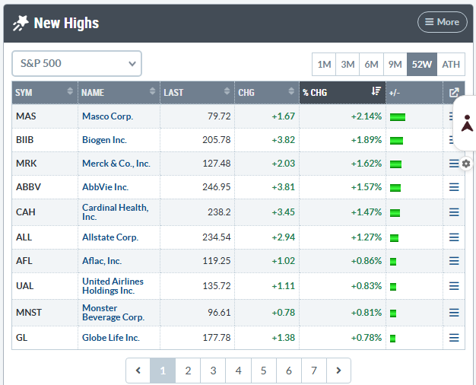Click the green bar in GL row
The width and height of the screenshot is (476, 385).
[x=392, y=339]
